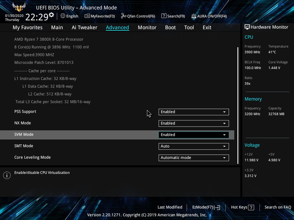
Task: Switch to the Boot tab
Action: click(x=170, y=27)
